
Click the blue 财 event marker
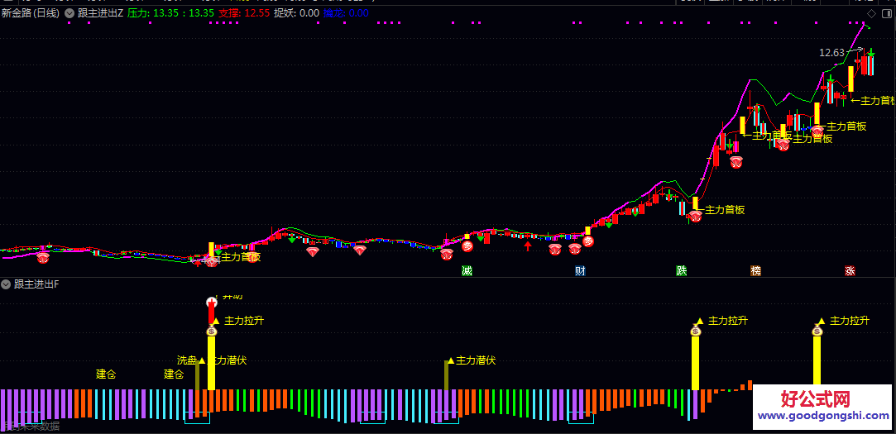click(580, 270)
